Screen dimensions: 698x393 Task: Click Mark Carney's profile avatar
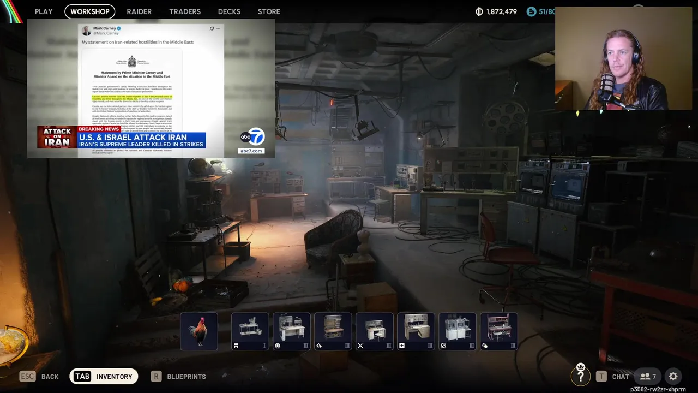(x=86, y=31)
